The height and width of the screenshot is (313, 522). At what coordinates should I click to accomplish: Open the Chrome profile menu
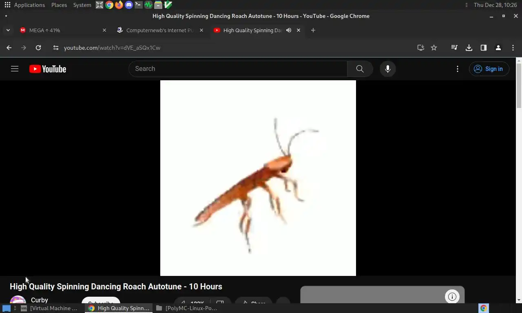498,48
